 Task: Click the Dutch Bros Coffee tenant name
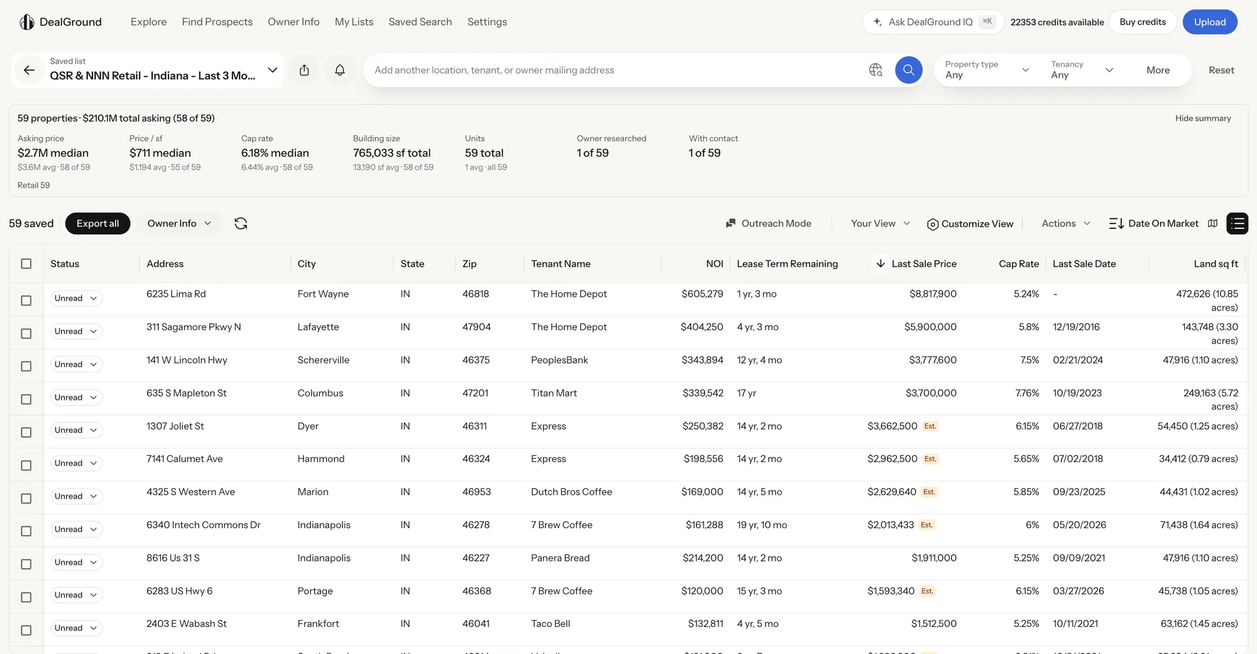(x=571, y=492)
